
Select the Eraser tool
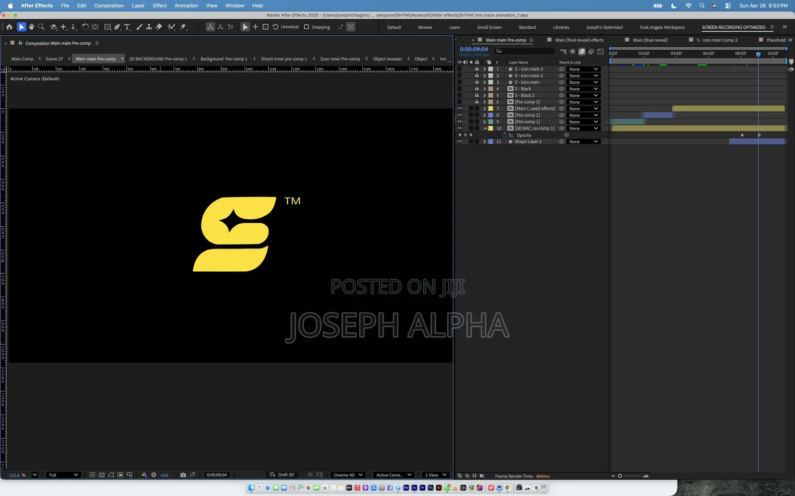pyautogui.click(x=159, y=27)
